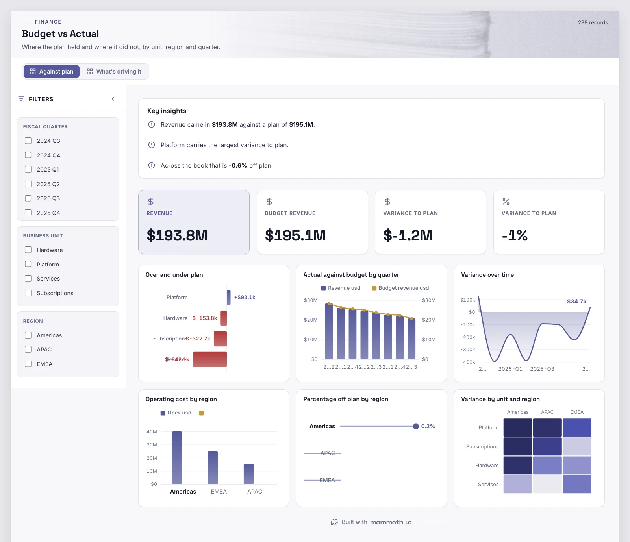Click the dollar icon on Budget Revenue card
This screenshot has width=630, height=542.
pos(269,202)
